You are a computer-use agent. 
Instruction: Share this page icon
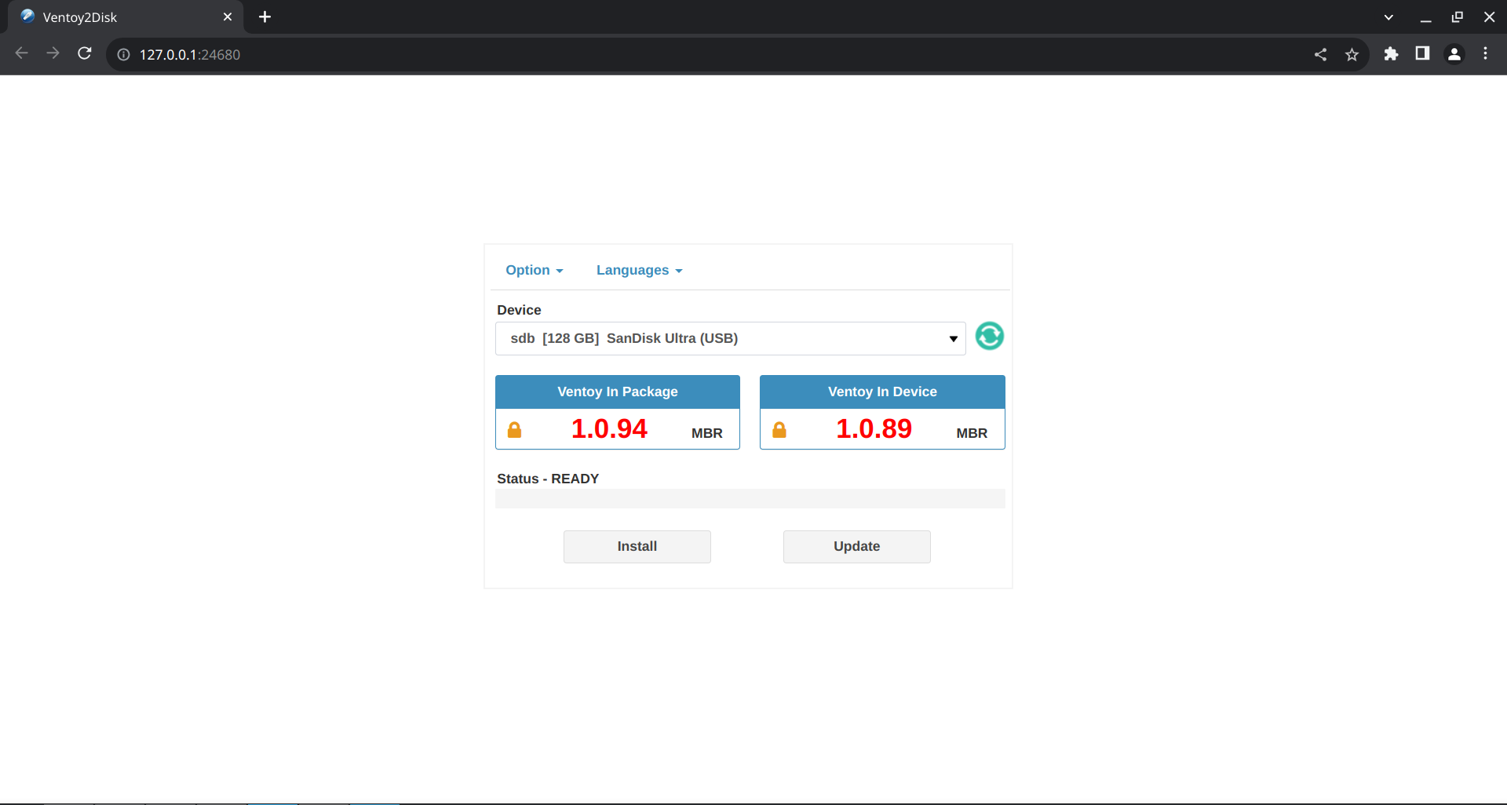(x=1320, y=54)
